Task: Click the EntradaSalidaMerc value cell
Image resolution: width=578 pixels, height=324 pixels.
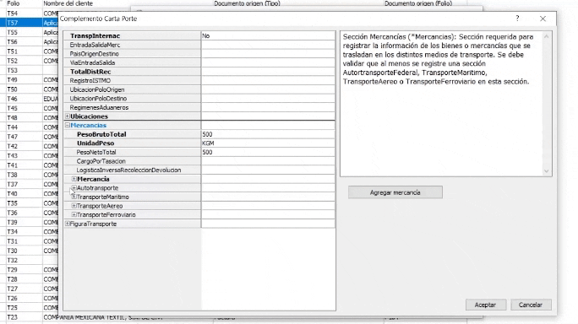Action: [x=268, y=45]
